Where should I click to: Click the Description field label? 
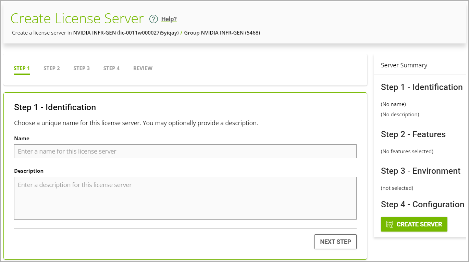click(29, 171)
